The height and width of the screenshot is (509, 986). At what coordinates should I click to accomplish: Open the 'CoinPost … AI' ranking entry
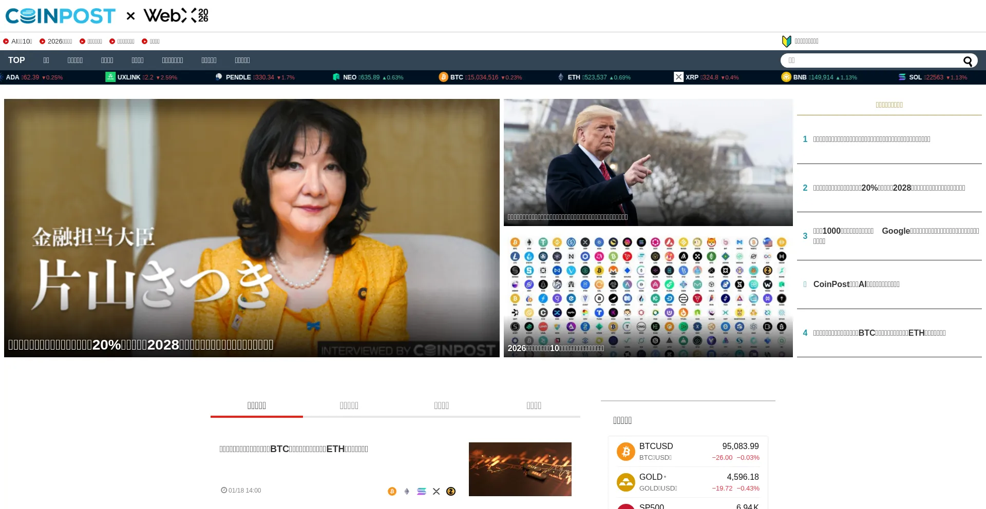tap(856, 284)
